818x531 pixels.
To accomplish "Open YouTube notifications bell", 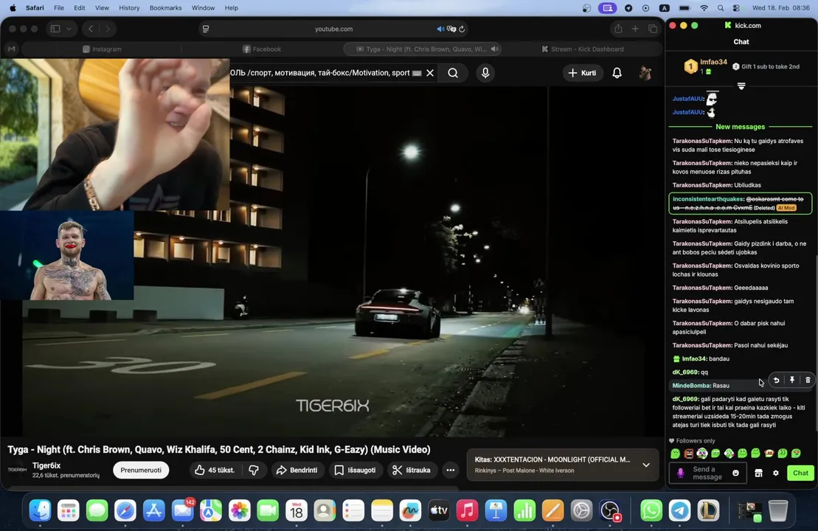I will 617,73.
